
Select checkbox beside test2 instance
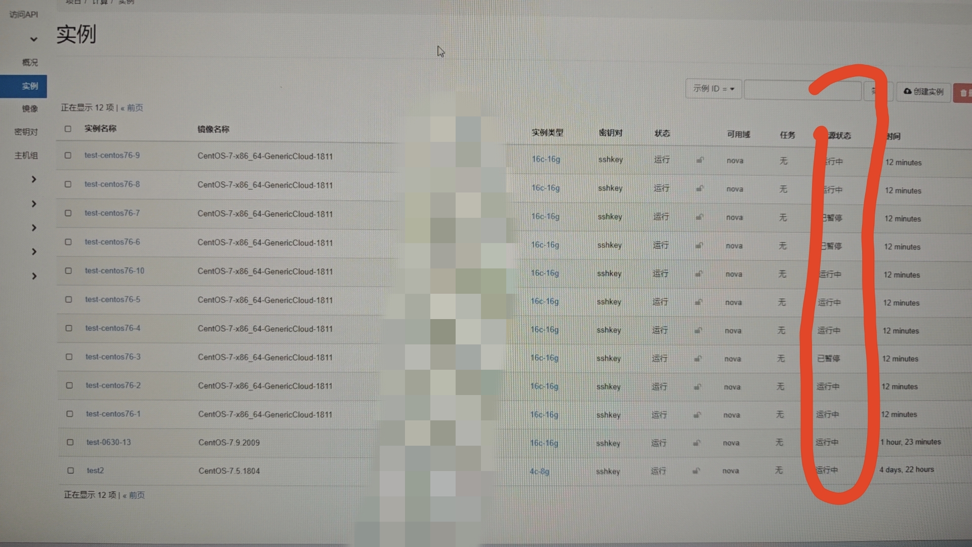tap(70, 471)
